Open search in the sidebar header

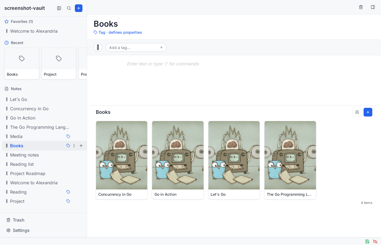tap(69, 8)
